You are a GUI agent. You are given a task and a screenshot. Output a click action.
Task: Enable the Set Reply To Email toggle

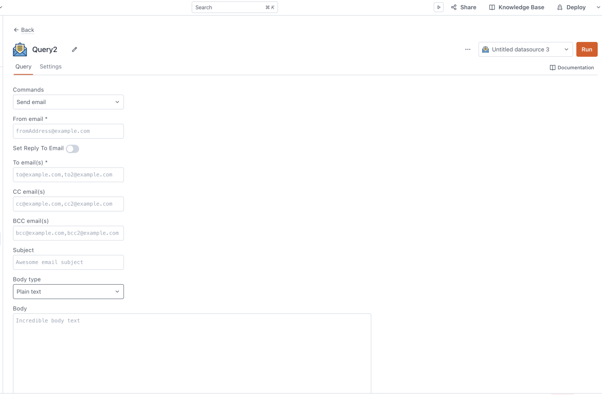coord(72,148)
